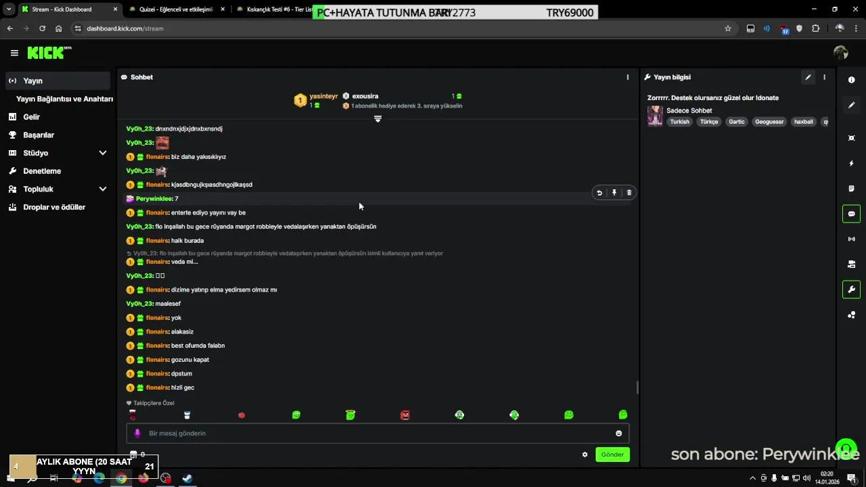The height and width of the screenshot is (487, 866).
Task: Open the Kick hamburger menu
Action: coord(14,53)
